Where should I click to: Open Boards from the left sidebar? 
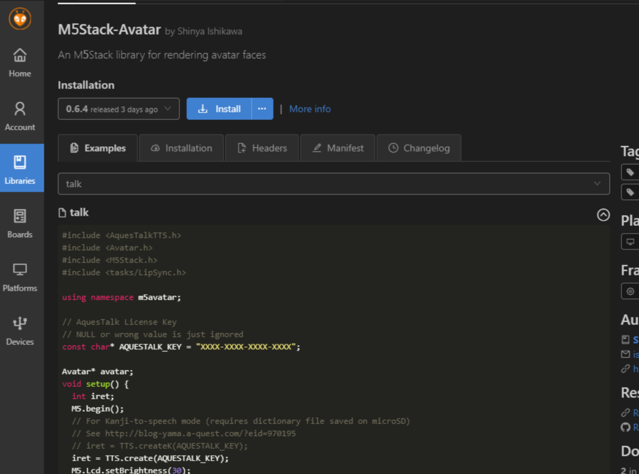[19, 221]
